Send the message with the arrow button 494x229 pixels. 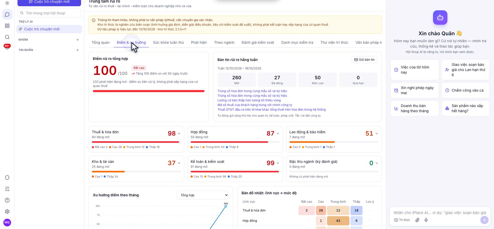point(484,220)
